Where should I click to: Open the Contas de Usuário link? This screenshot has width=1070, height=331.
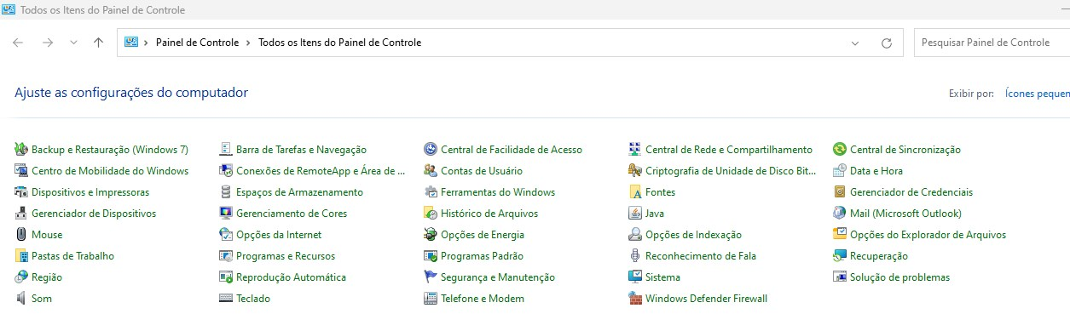[x=482, y=171]
